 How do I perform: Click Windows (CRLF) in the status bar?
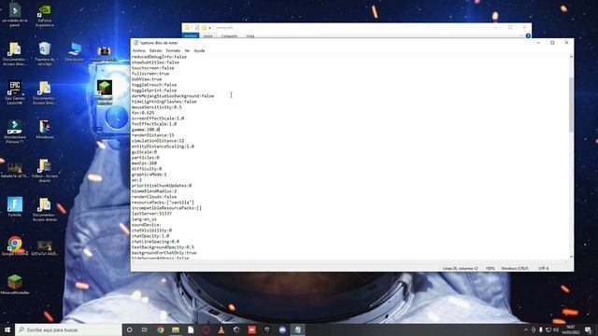pyautogui.click(x=515, y=268)
